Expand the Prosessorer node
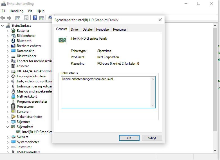 pos(8,107)
